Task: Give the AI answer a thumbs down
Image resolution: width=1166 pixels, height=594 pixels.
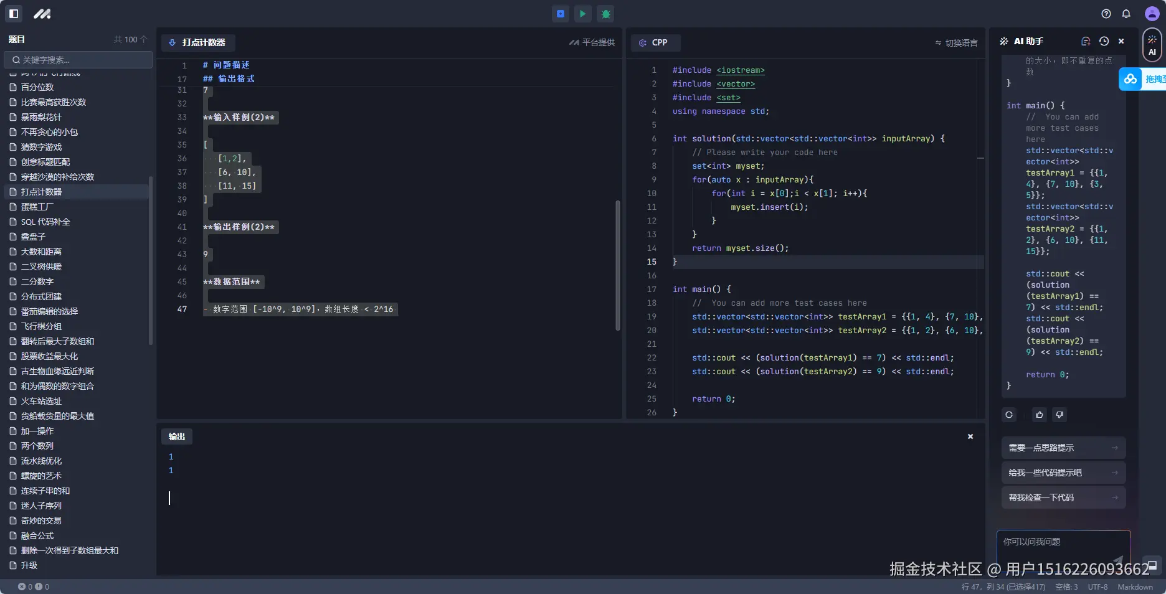Action: [x=1059, y=415]
